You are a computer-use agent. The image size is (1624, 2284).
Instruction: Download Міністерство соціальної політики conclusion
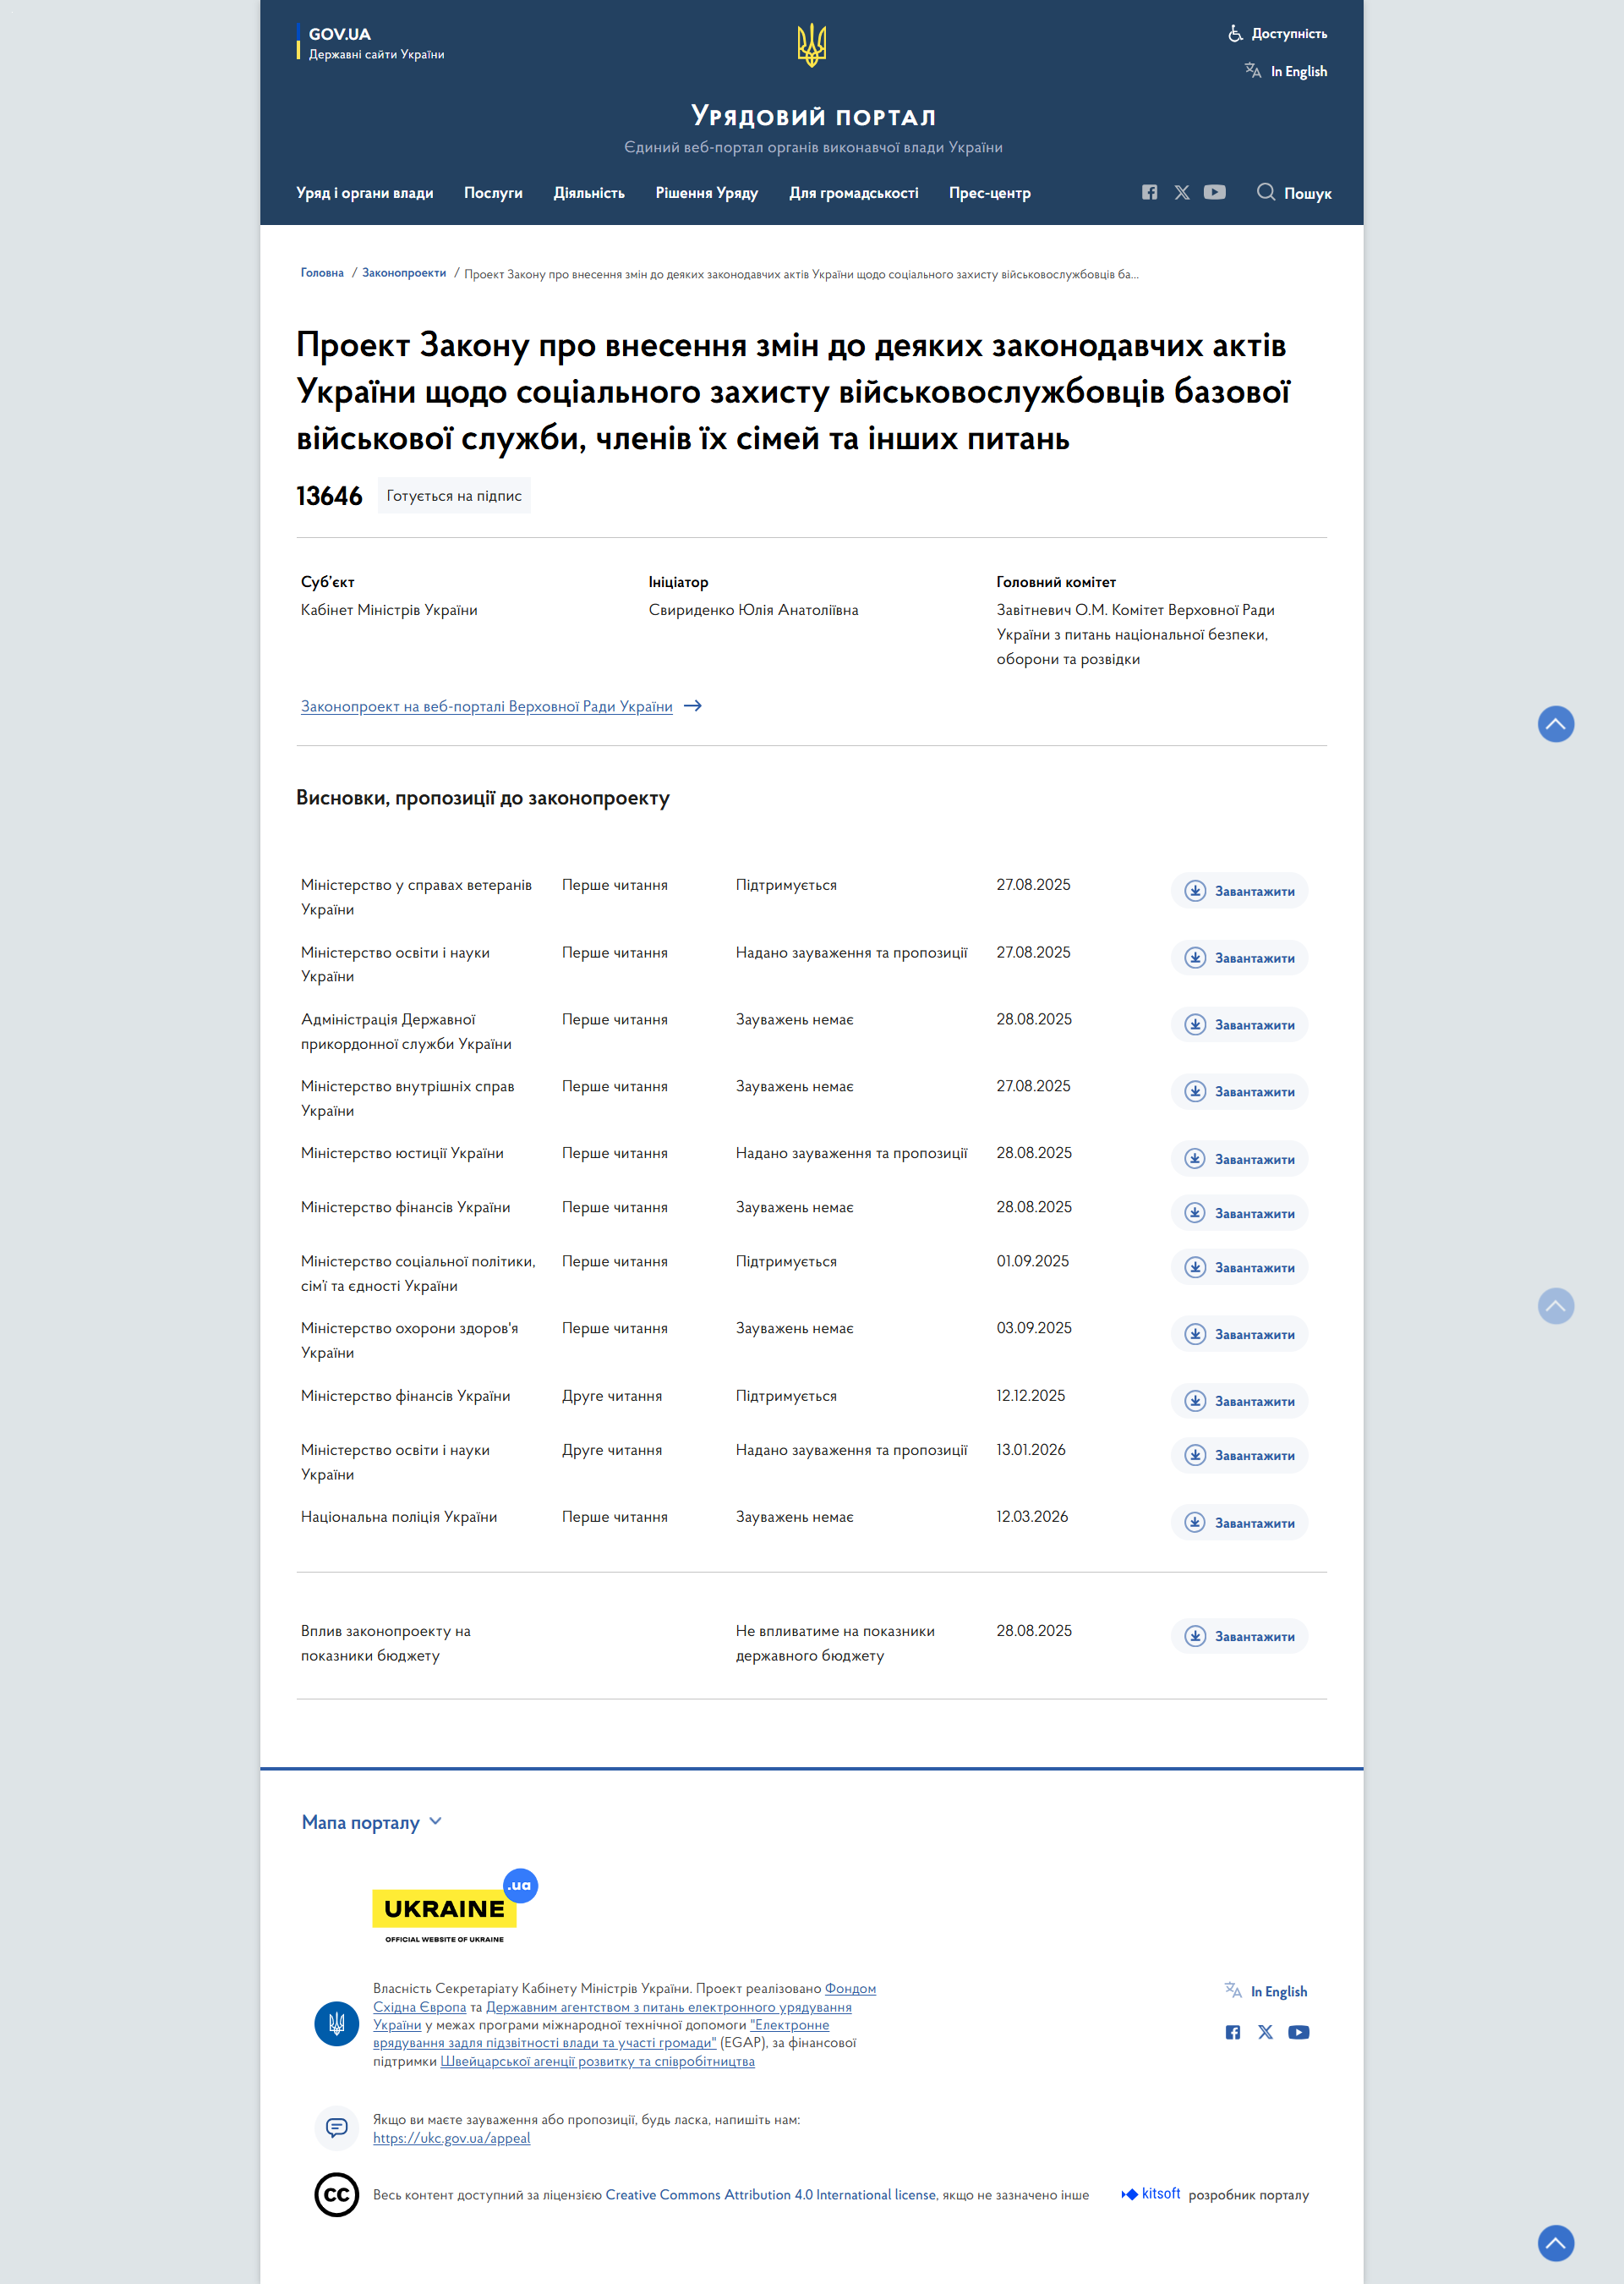tap(1239, 1266)
